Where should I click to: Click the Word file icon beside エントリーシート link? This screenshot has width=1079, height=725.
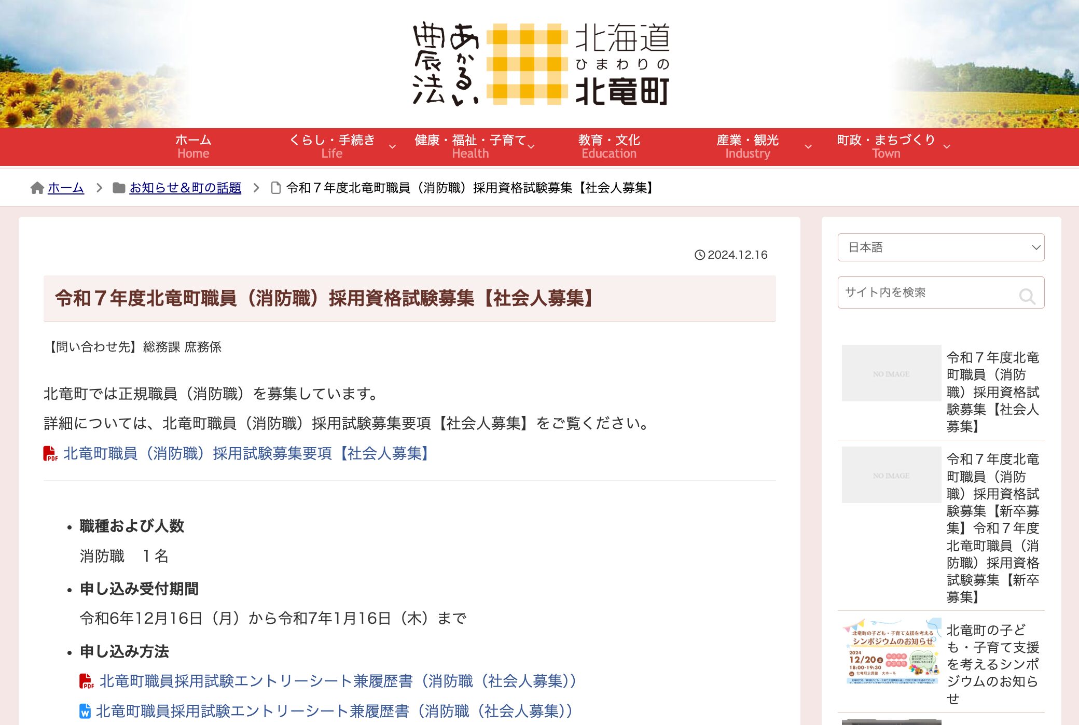tap(85, 712)
